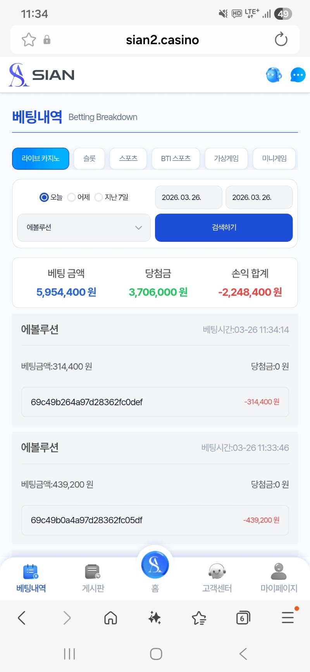Open the 가상게임 category tab

226,159
